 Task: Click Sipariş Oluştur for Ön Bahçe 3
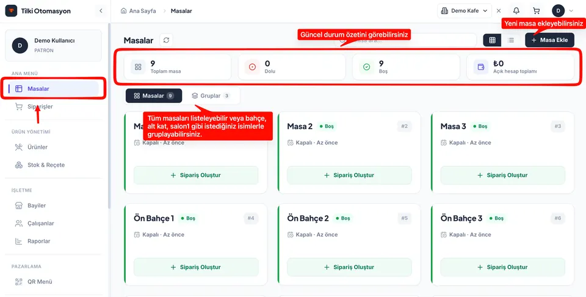502,267
